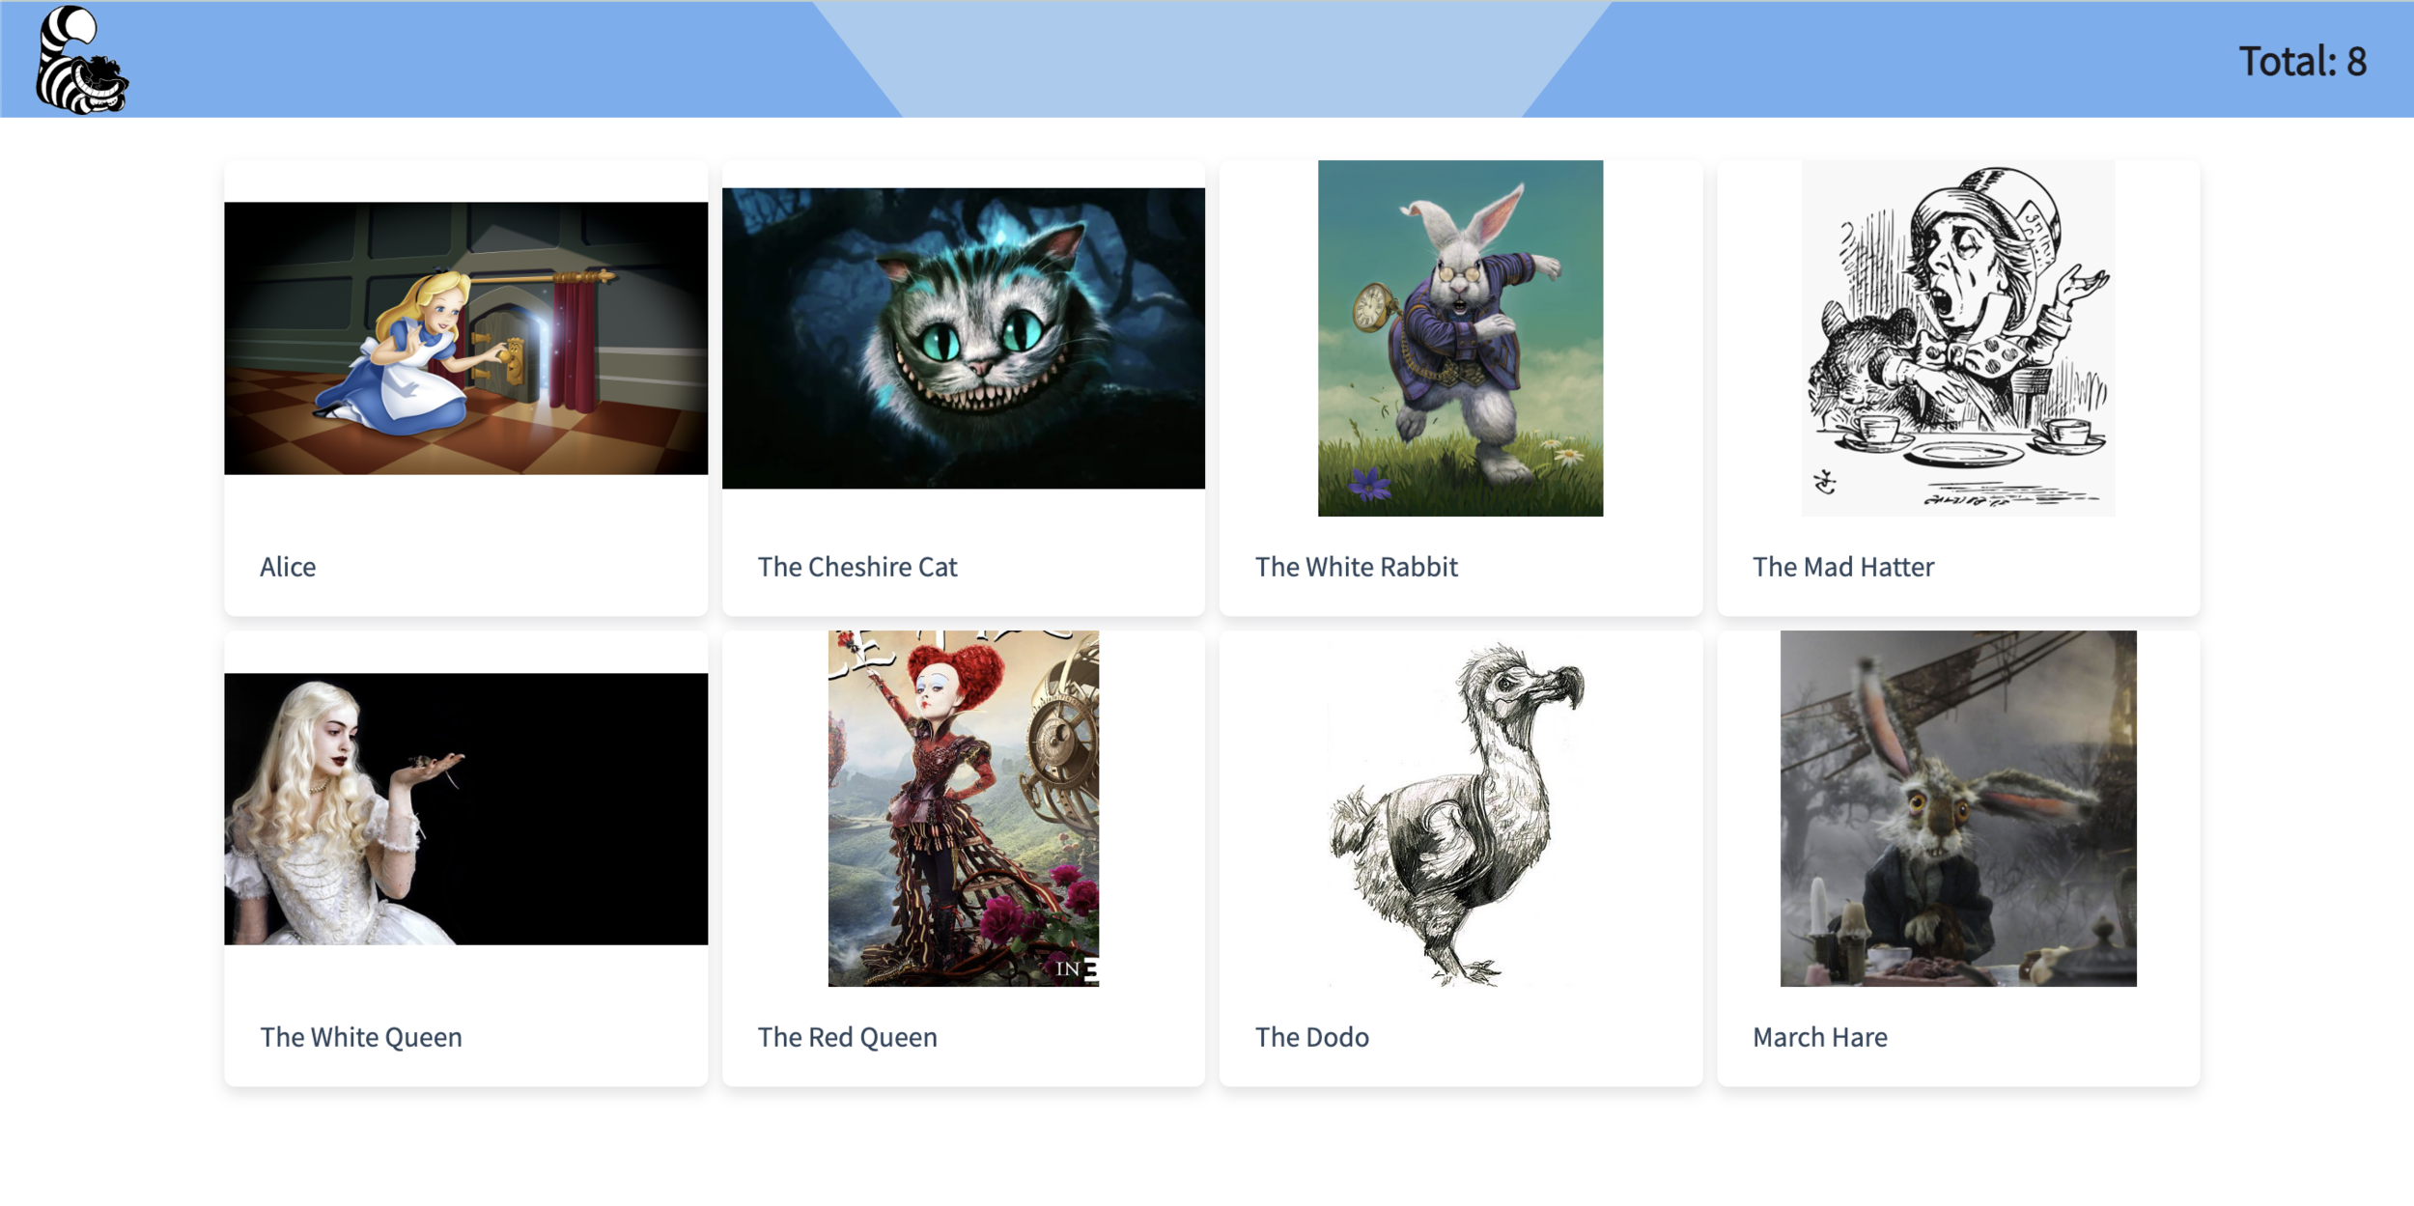Click the Total: 8 counter
The height and width of the screenshot is (1206, 2414).
coord(2302,62)
